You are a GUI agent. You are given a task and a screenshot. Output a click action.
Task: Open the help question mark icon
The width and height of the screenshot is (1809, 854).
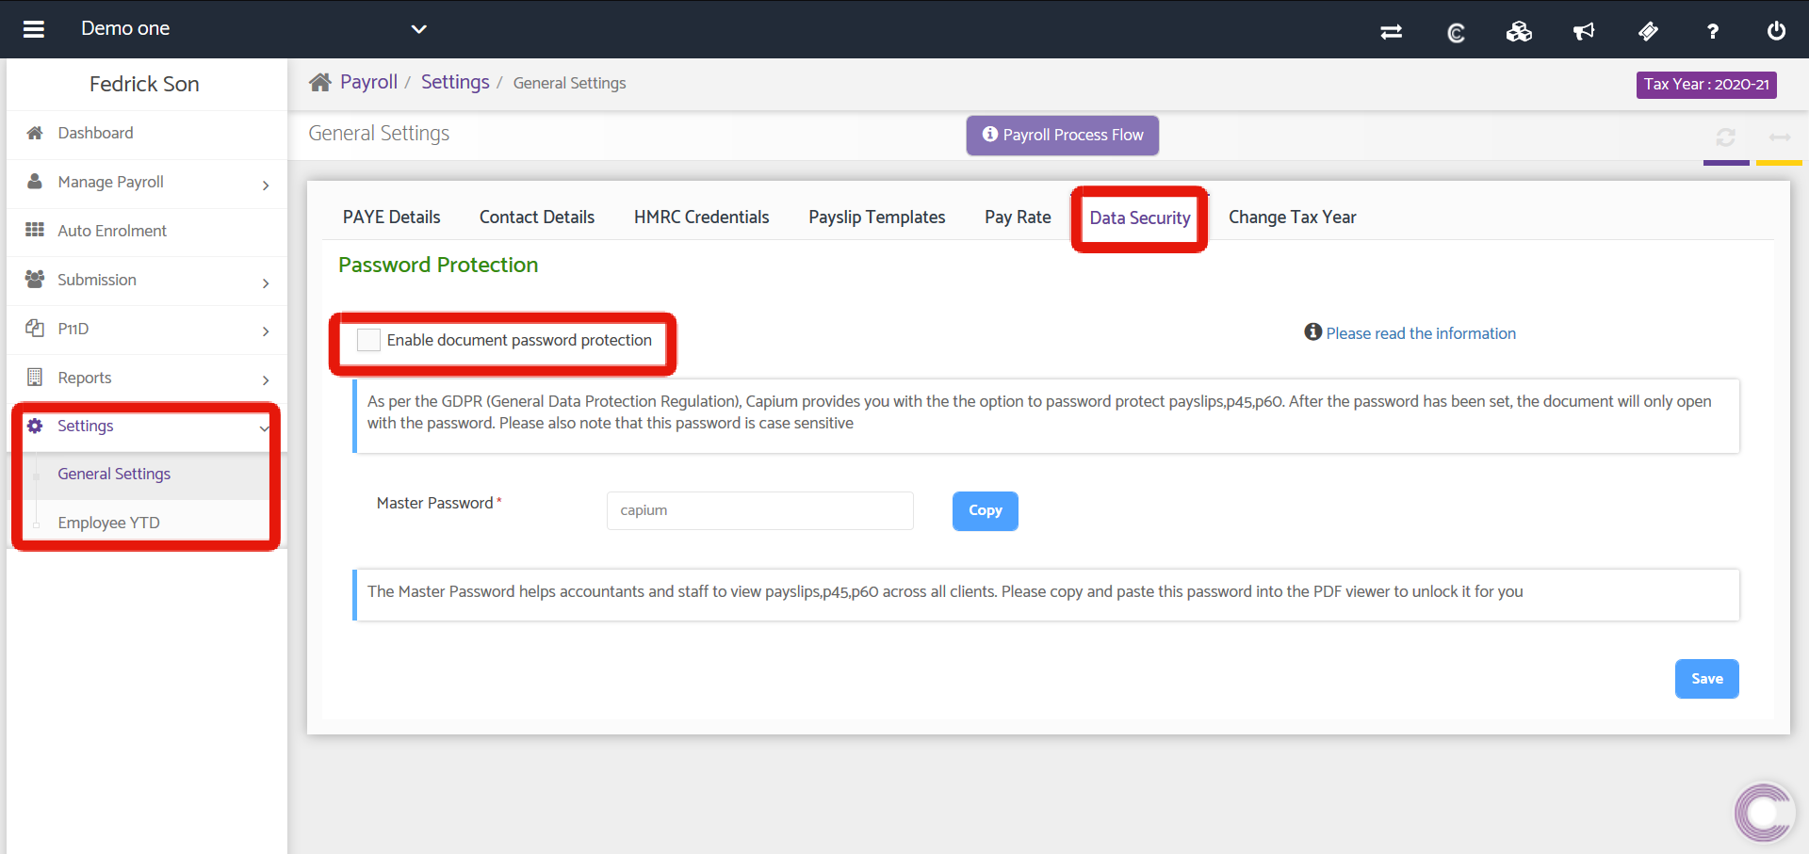1713,31
